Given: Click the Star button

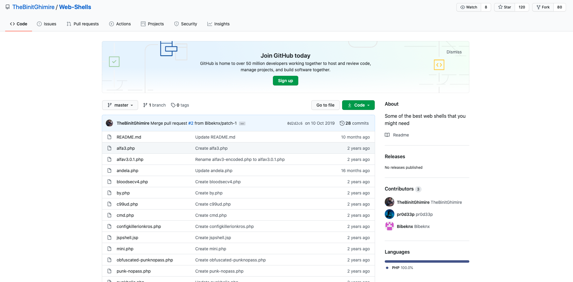Looking at the screenshot, I should (505, 7).
